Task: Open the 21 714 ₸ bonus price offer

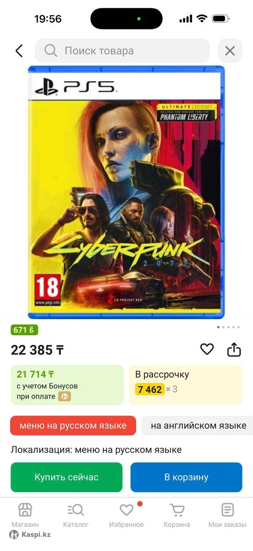Action: coord(67,385)
